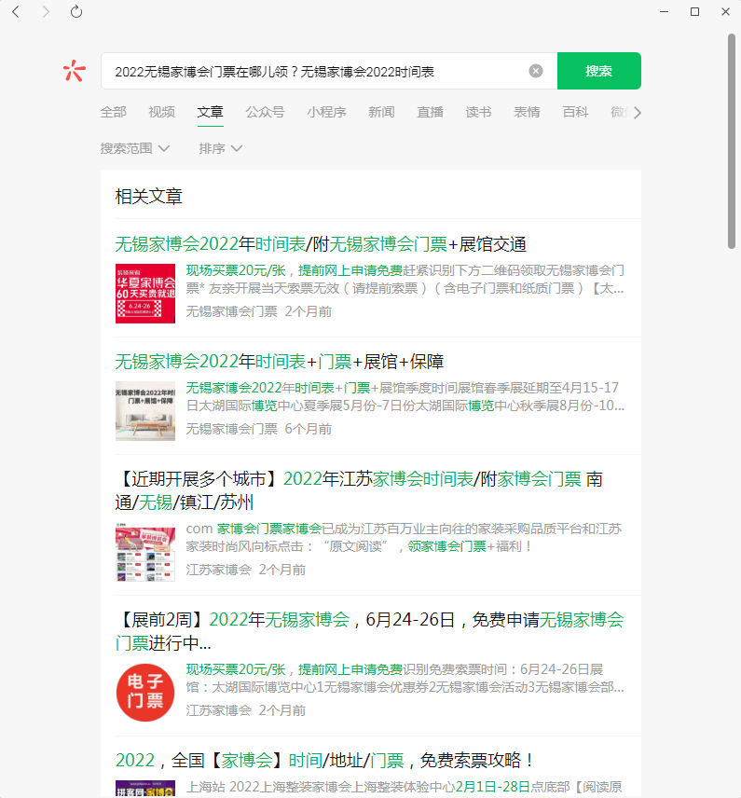This screenshot has height=798, width=741.
Task: Click snippet mentioning 春季展延期至4月15-17
Action: point(405,397)
